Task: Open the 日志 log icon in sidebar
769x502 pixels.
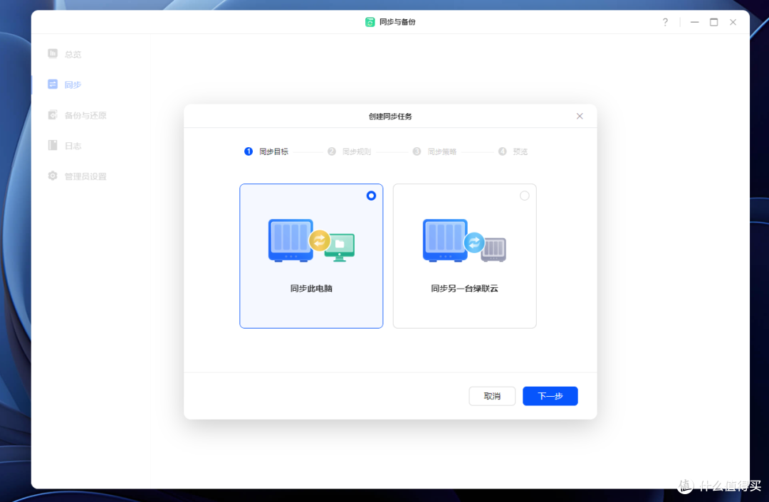Action: coord(53,145)
